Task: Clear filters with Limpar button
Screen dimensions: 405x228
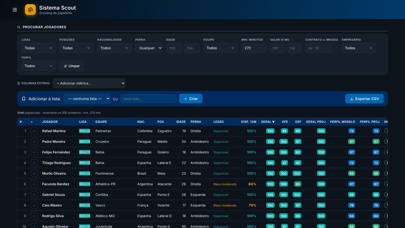Action: 72,66
